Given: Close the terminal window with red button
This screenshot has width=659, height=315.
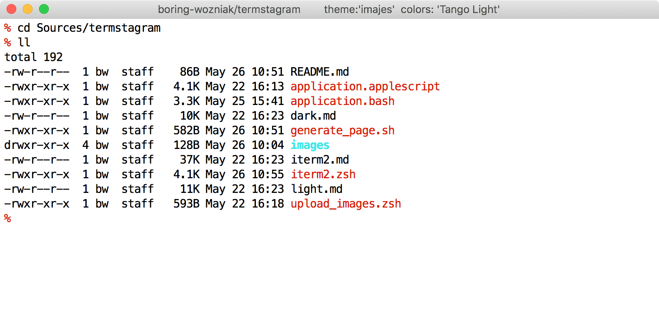Looking at the screenshot, I should coord(11,9).
